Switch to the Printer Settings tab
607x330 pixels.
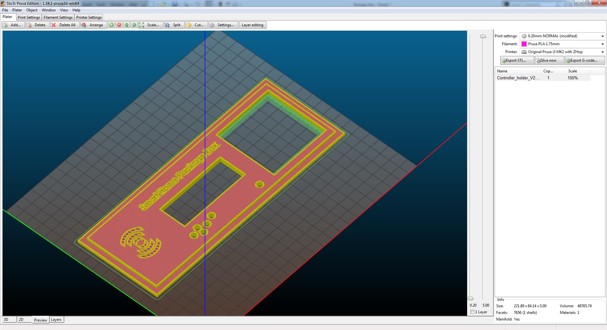(89, 17)
